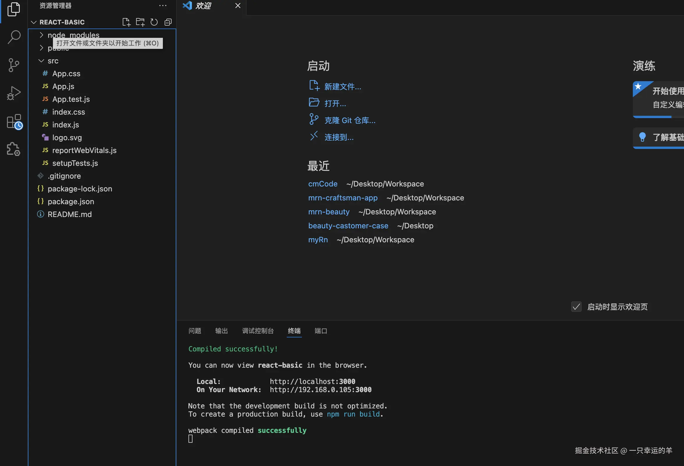Open the Explorer view in the activity bar
This screenshot has width=684, height=466.
tap(14, 9)
